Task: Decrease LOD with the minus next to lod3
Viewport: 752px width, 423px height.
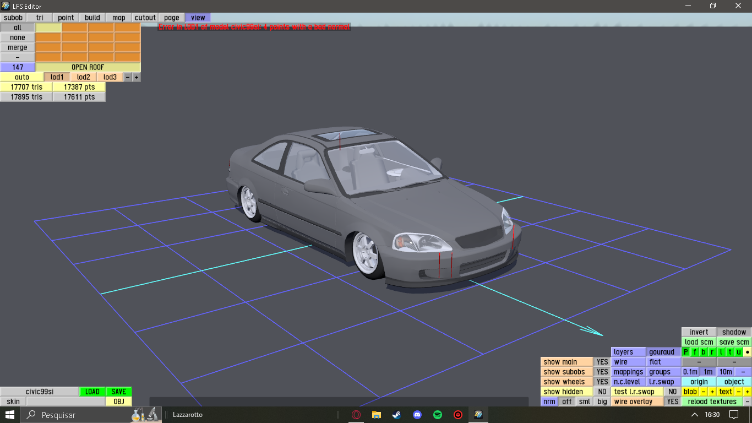Action: coord(128,77)
